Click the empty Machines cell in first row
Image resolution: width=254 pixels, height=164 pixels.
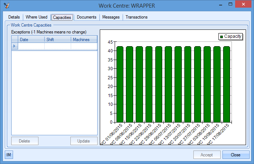pos(84,46)
